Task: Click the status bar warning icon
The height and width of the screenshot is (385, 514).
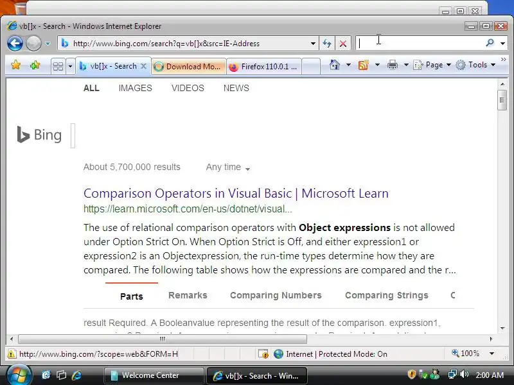Action: point(11,354)
